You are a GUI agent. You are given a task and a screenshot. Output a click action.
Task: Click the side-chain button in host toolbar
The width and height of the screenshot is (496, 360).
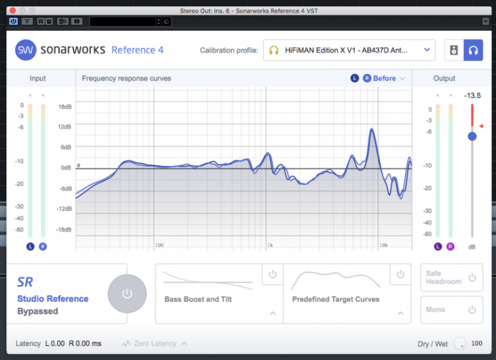76,21
